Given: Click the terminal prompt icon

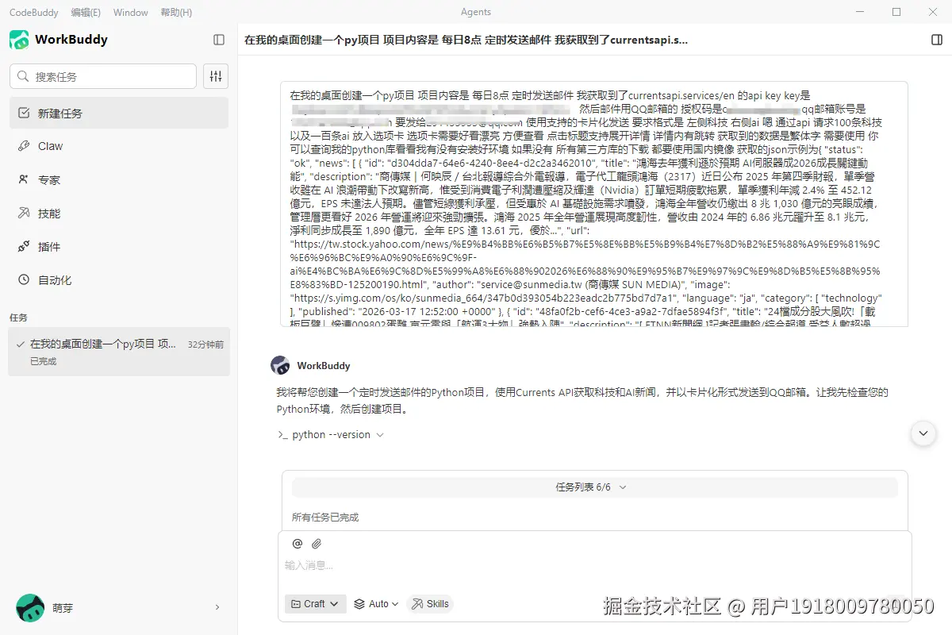Looking at the screenshot, I should tap(282, 435).
